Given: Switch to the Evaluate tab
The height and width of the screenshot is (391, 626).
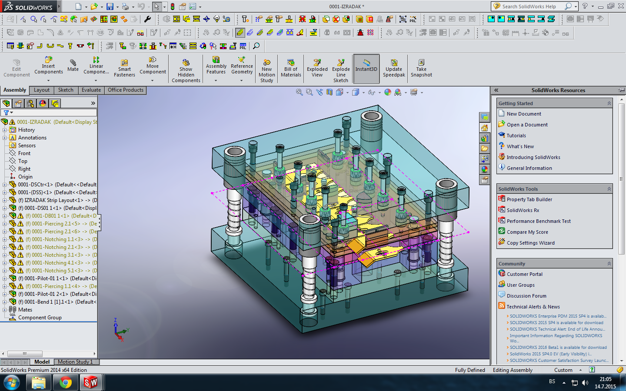Looking at the screenshot, I should (91, 90).
